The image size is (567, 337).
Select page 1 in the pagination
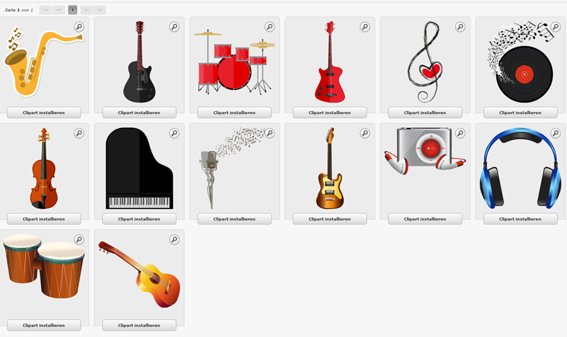(x=72, y=9)
